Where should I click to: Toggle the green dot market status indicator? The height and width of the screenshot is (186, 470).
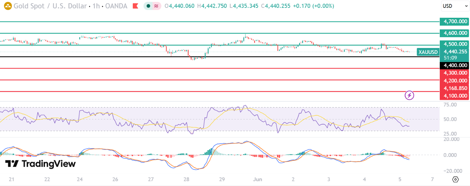149,6
